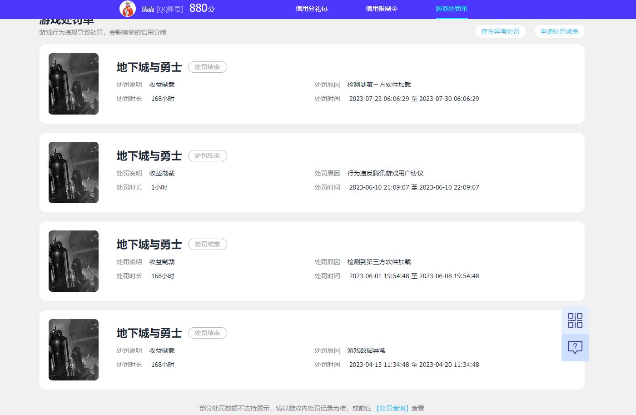Screen dimensions: 636x415
Task: Click time range 2023-06-01 19:54:48 至 2023-06-08
Action: coord(414,276)
